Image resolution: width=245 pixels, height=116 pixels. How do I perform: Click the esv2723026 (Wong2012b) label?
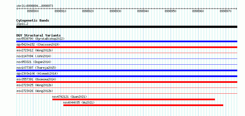35,91
